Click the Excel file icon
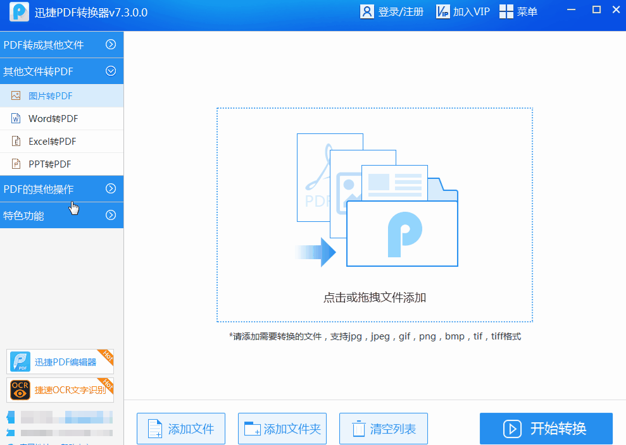This screenshot has width=626, height=445. click(x=16, y=141)
